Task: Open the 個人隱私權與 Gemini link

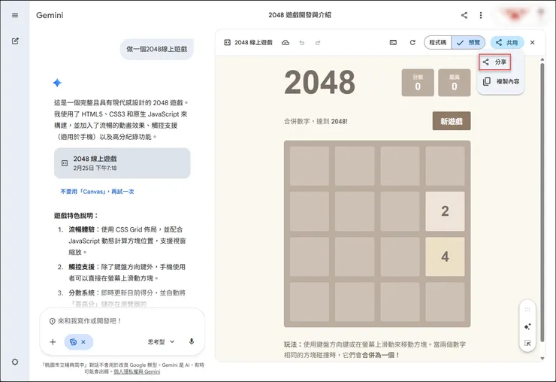Action: pos(137,371)
